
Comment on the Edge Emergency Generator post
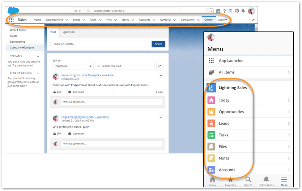76,133
